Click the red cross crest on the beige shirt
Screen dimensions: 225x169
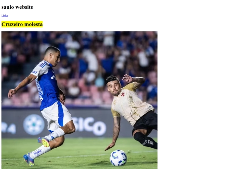coord(123,94)
